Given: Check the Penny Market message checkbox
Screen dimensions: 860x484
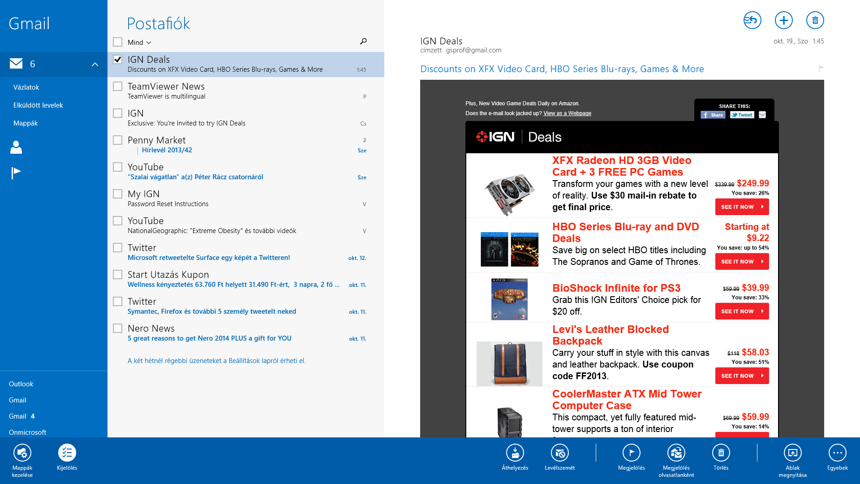Looking at the screenshot, I should tap(117, 140).
